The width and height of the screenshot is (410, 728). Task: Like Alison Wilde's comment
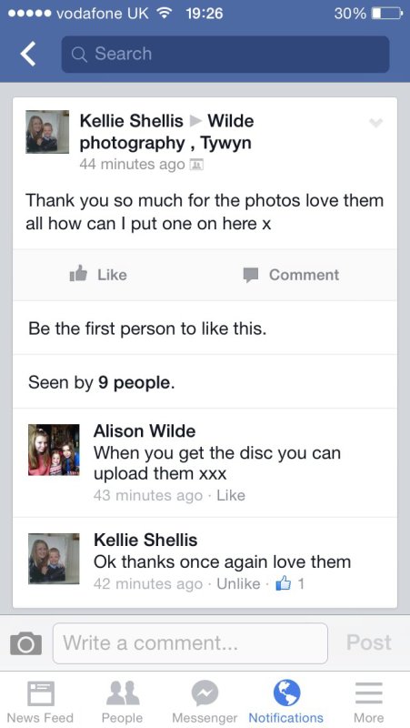click(231, 495)
